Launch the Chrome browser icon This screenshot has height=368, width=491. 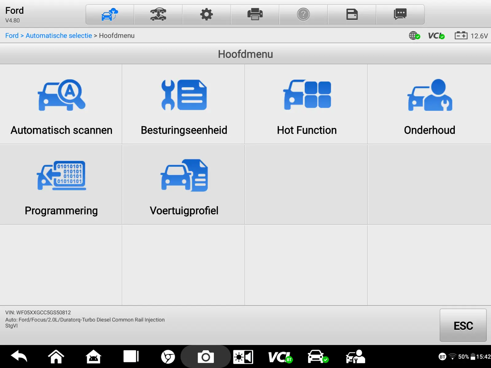(168, 357)
